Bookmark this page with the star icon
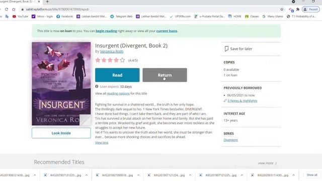This screenshot has width=322, height=181. [282, 10]
